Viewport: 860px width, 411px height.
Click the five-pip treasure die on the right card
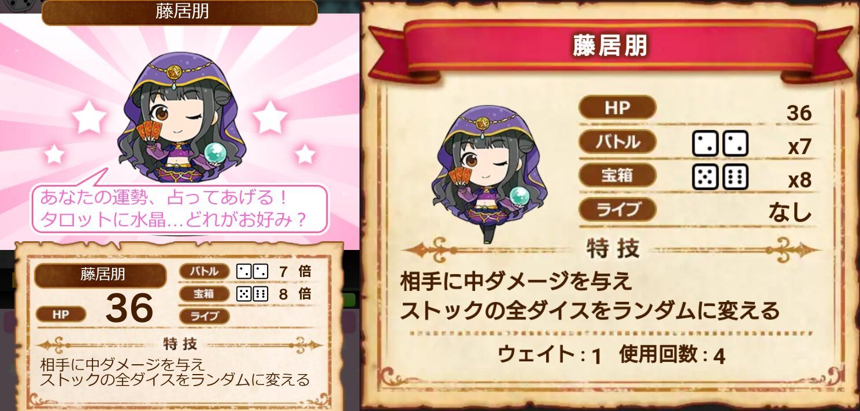click(705, 177)
